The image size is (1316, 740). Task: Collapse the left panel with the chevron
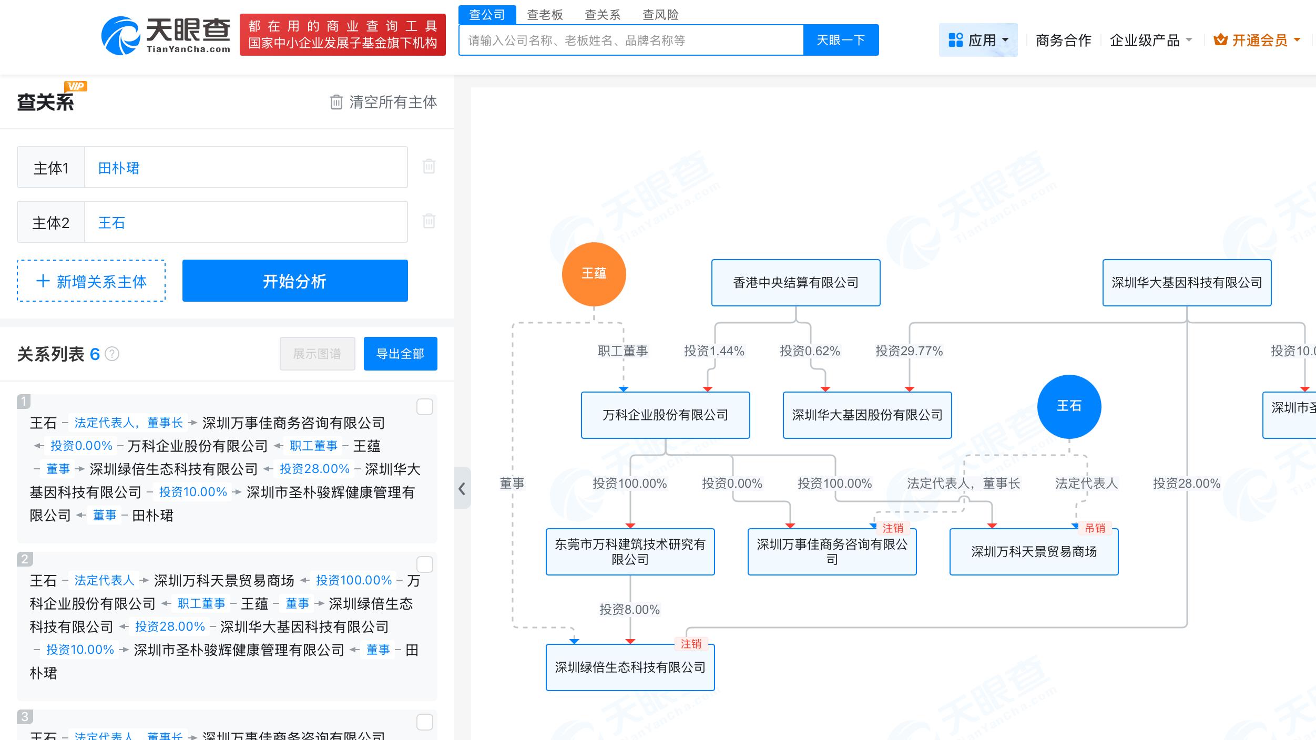click(x=462, y=488)
